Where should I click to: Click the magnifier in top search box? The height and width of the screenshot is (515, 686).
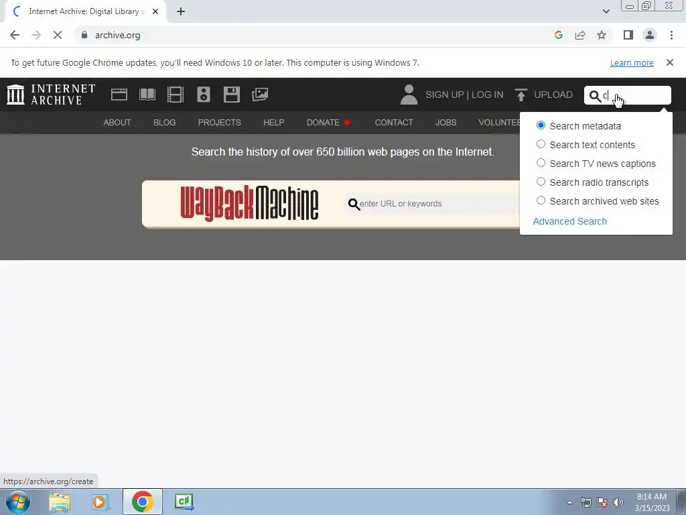point(595,96)
